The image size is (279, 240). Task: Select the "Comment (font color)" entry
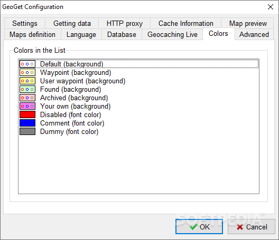point(138,123)
